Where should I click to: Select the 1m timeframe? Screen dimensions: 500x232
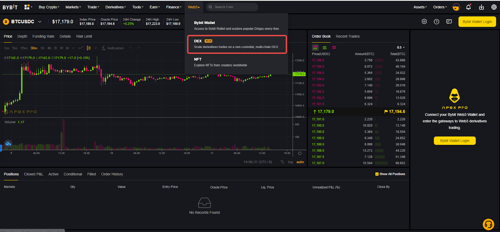coord(7,48)
